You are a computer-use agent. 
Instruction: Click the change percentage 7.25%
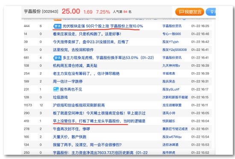[x=103, y=12]
